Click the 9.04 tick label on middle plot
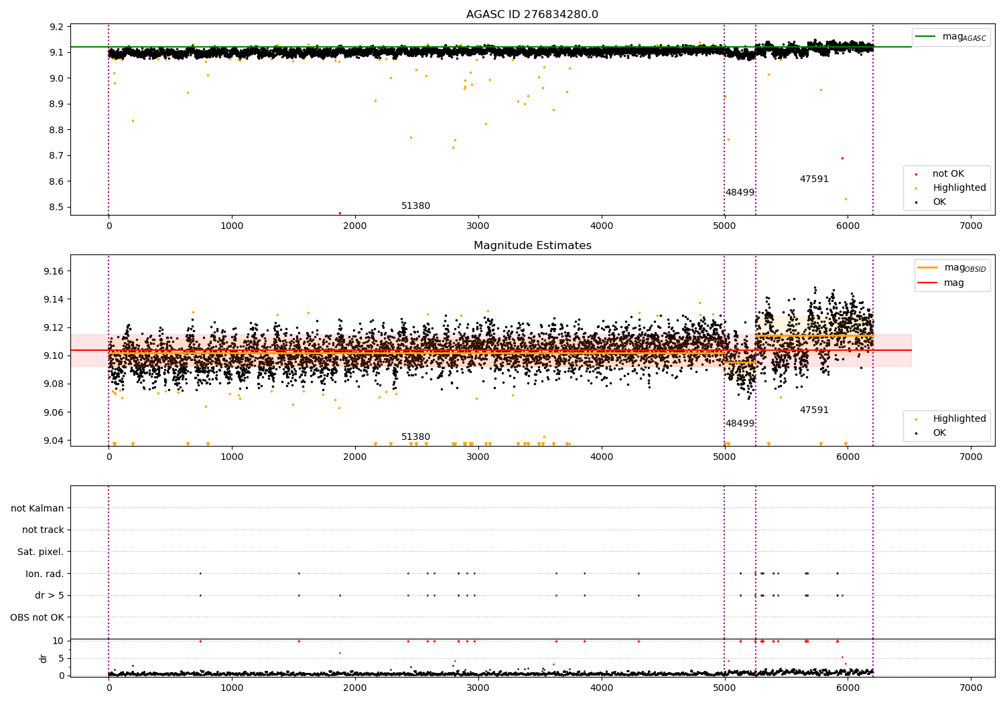Screen dimensions: 1005x703 point(54,441)
